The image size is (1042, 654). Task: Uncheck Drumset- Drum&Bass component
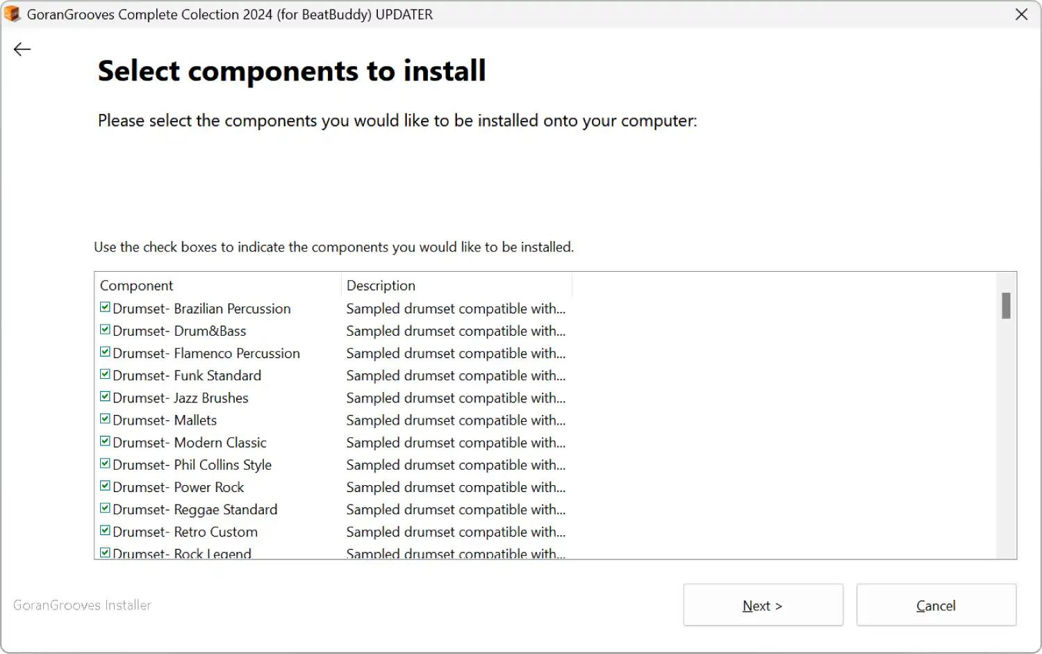(x=105, y=329)
